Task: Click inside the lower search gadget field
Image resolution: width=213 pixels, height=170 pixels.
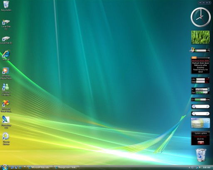Action: pyautogui.click(x=201, y=114)
